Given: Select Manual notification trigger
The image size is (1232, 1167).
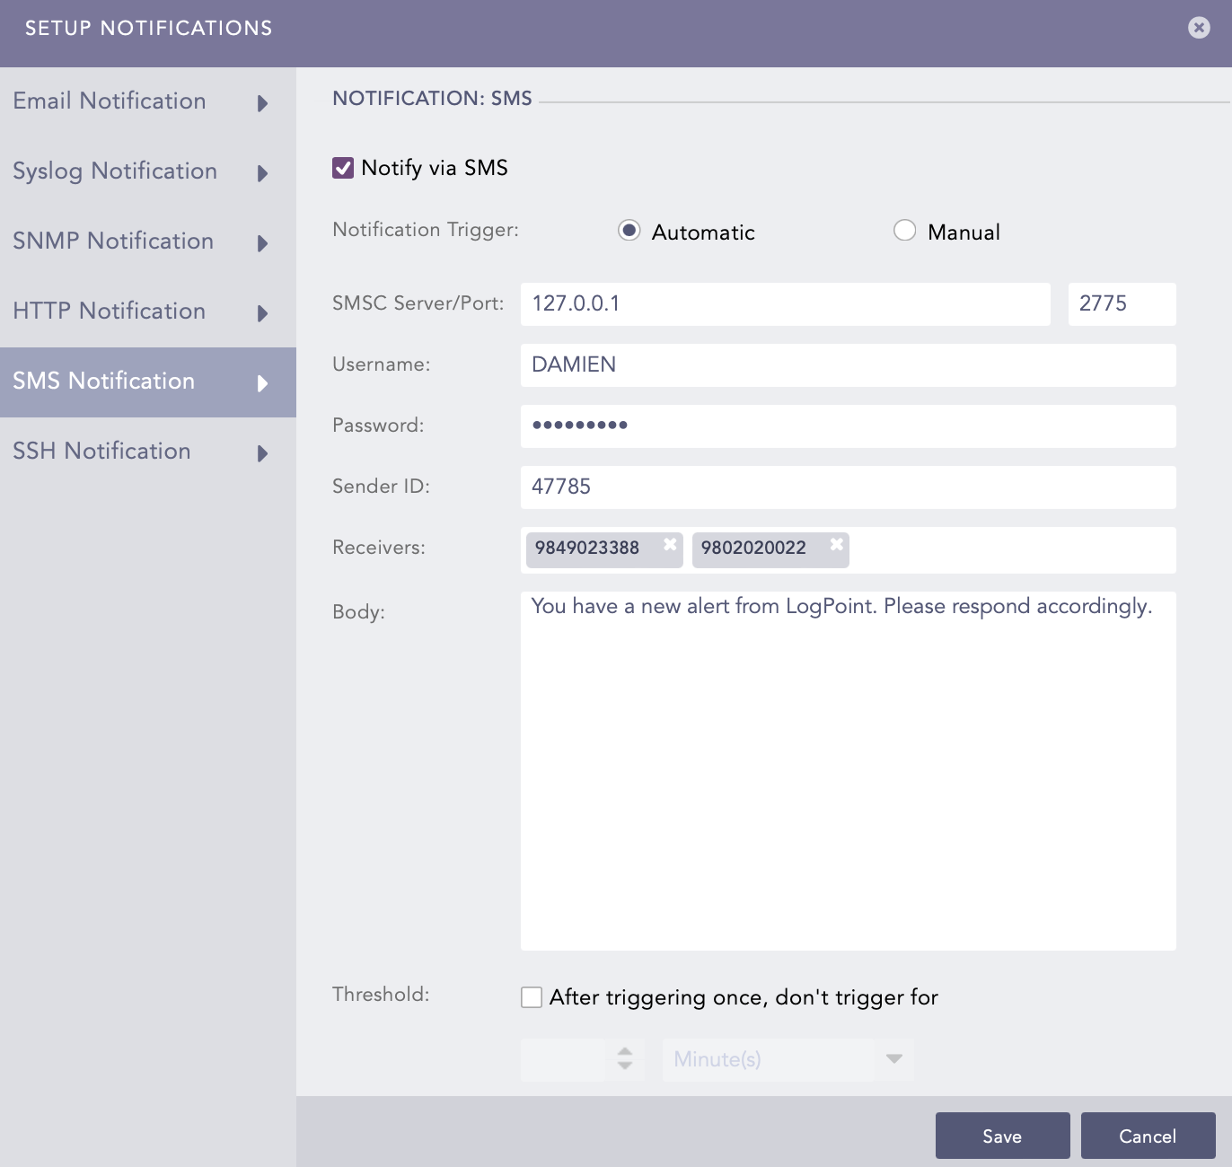Looking at the screenshot, I should point(904,231).
